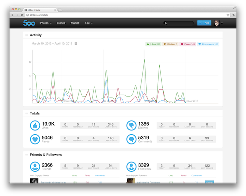Click the Followers person circle icon
Screen dimensions: 246x196
(131, 167)
